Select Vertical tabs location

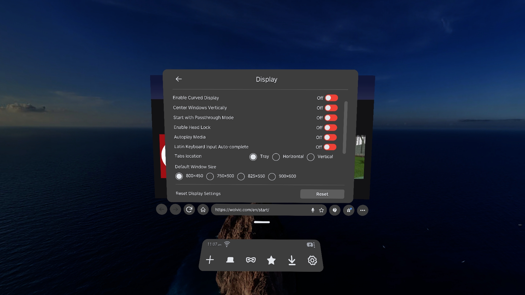[311, 157]
